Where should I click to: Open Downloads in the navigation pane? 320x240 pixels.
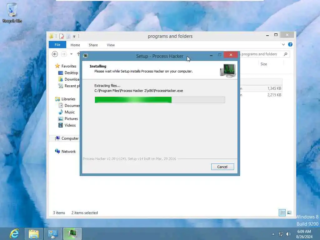click(69, 79)
